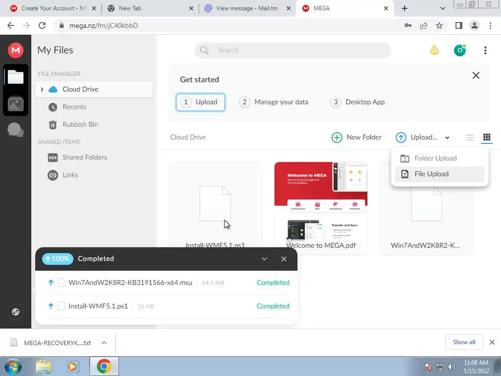The height and width of the screenshot is (376, 501).
Task: Open options chevron for MEGA-RECOVERYK download
Action: [104, 343]
